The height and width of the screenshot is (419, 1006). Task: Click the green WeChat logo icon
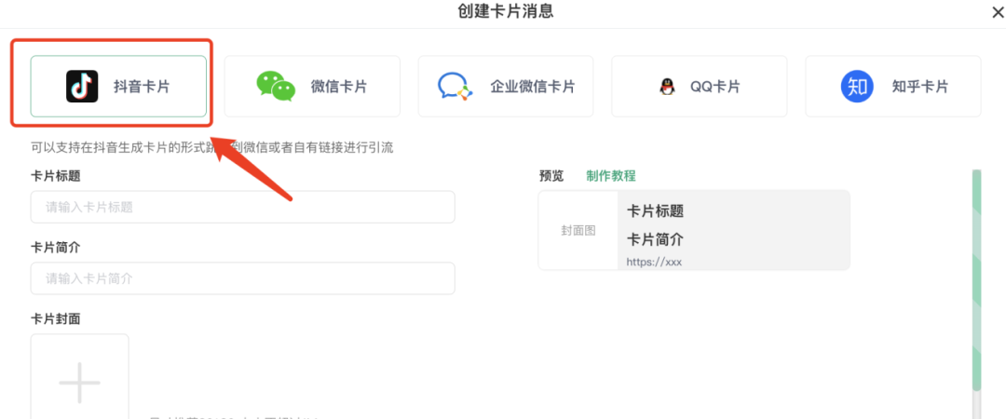tap(276, 87)
